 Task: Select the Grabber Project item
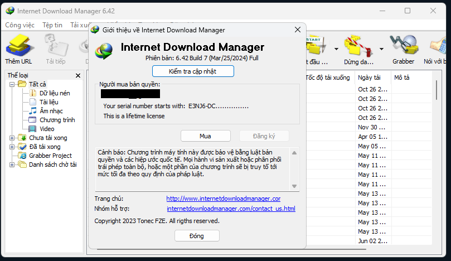(x=50, y=156)
